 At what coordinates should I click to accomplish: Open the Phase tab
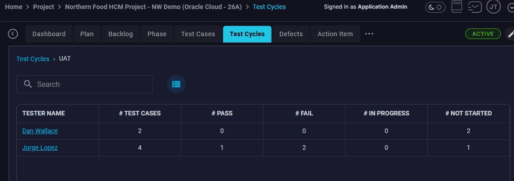157,34
